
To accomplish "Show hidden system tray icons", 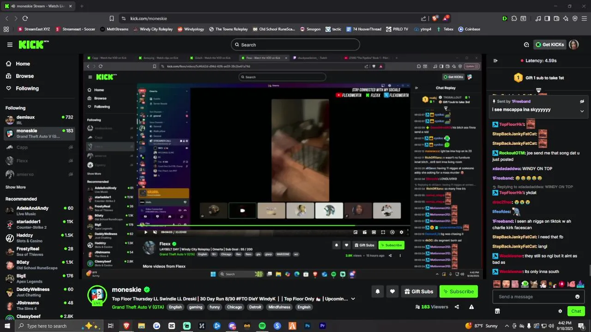I will [507, 326].
